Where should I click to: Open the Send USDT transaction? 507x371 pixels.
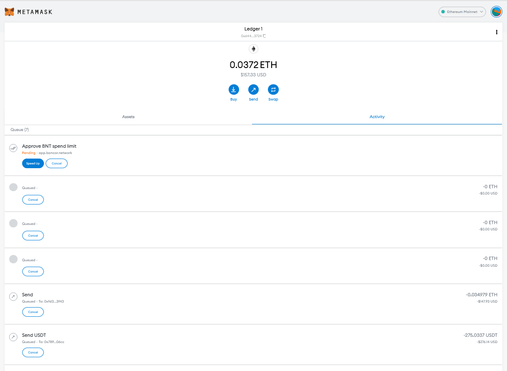click(x=253, y=345)
